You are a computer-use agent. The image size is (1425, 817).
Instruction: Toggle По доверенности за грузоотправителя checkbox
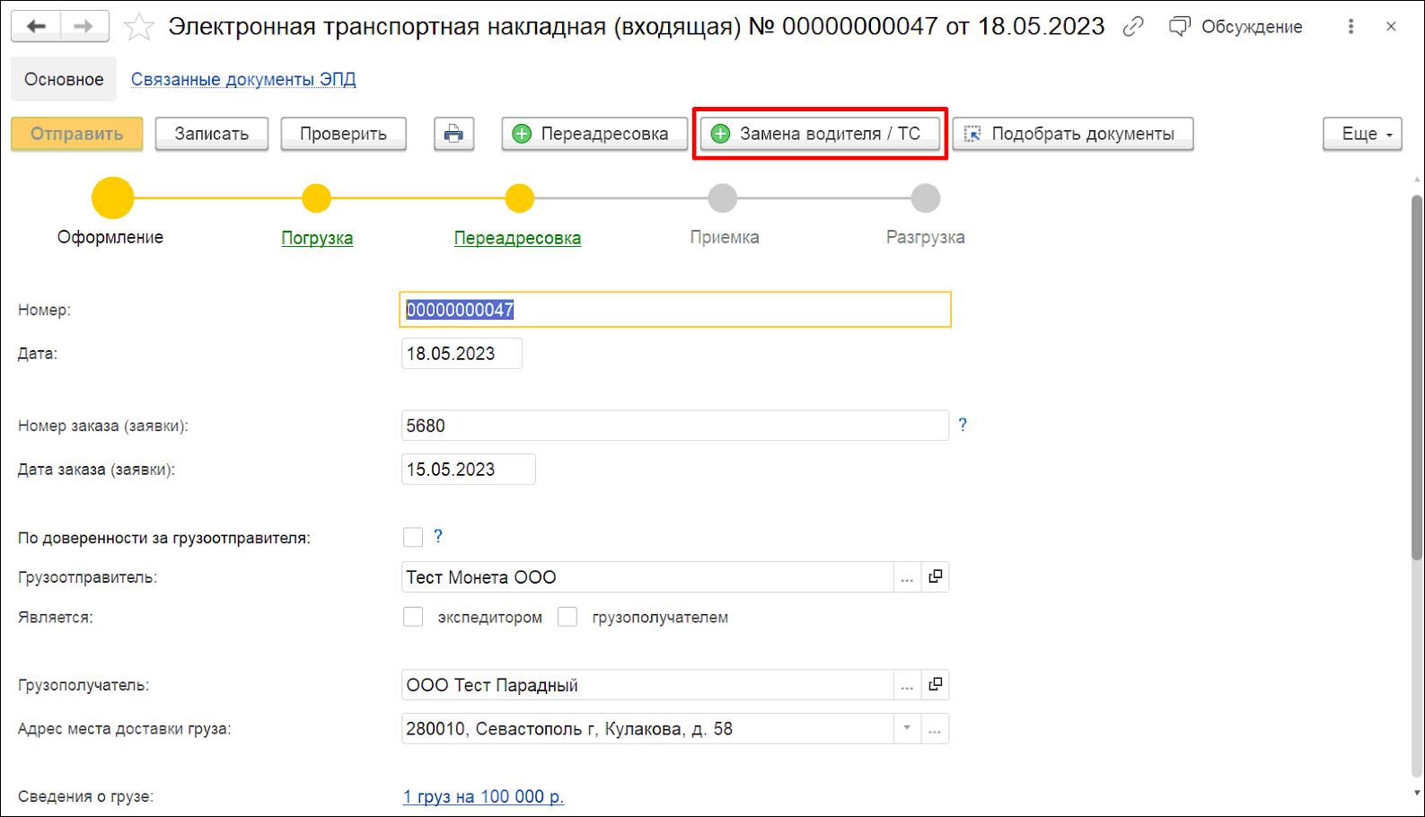[413, 537]
